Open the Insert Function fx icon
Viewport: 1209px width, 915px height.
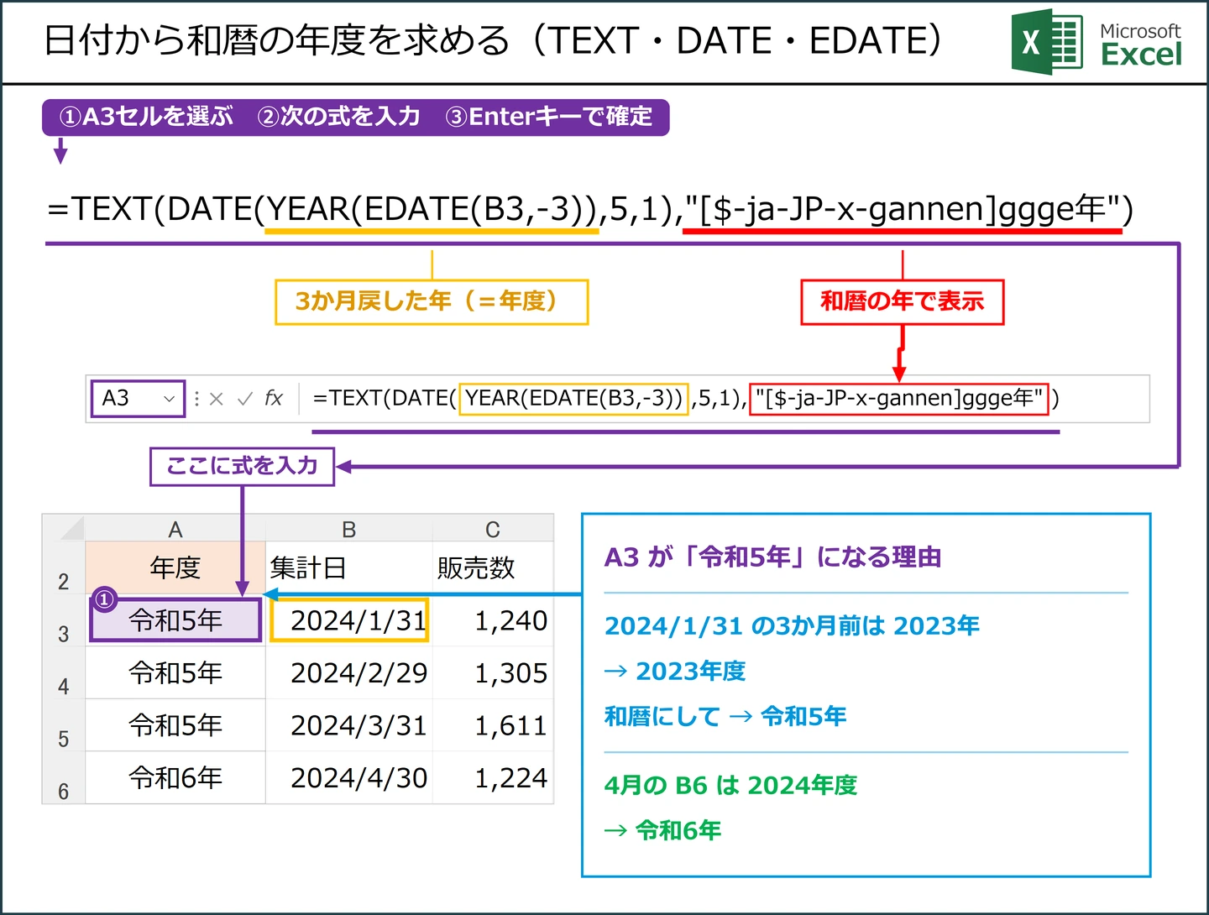[x=274, y=398]
